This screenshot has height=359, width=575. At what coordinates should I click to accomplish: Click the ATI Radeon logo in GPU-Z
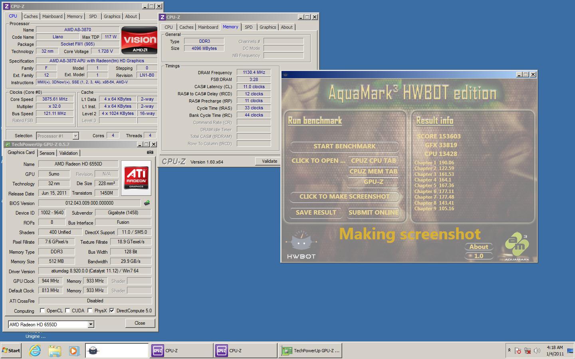136,178
